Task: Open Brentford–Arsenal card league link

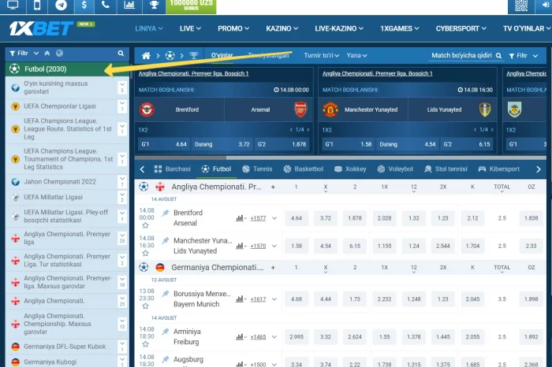Action: [x=194, y=73]
